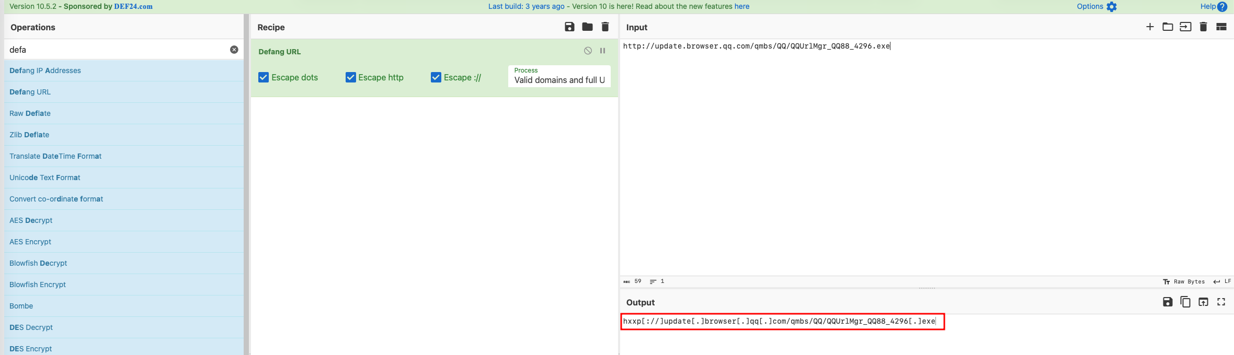Change end of line sequence LF
The width and height of the screenshot is (1234, 355).
[1222, 281]
